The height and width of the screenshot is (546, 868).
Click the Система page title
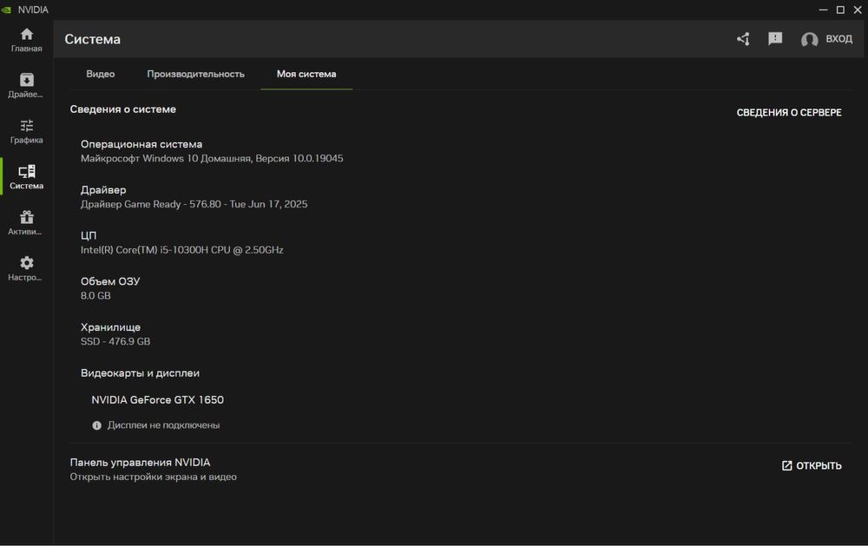[93, 39]
